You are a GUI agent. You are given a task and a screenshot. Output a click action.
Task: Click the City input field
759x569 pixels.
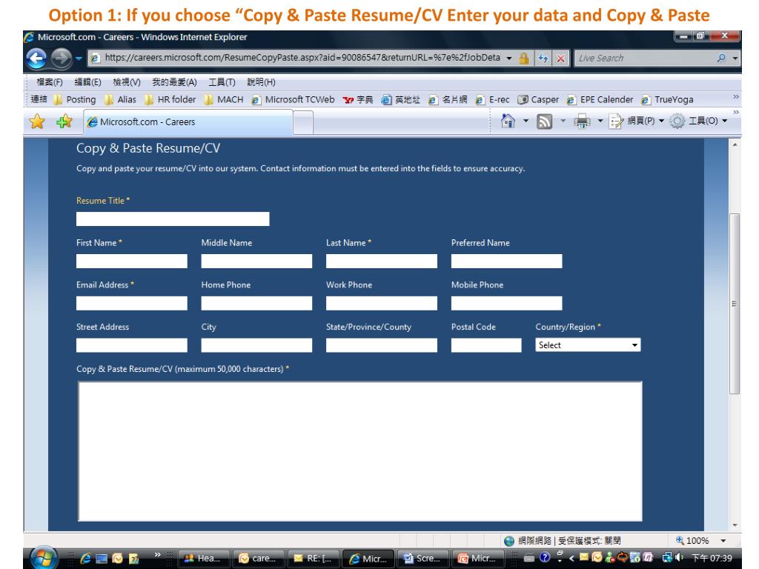point(256,345)
